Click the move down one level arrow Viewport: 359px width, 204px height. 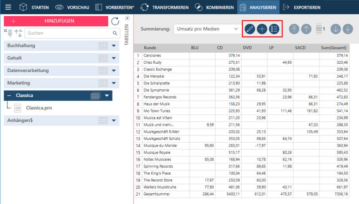point(335,29)
